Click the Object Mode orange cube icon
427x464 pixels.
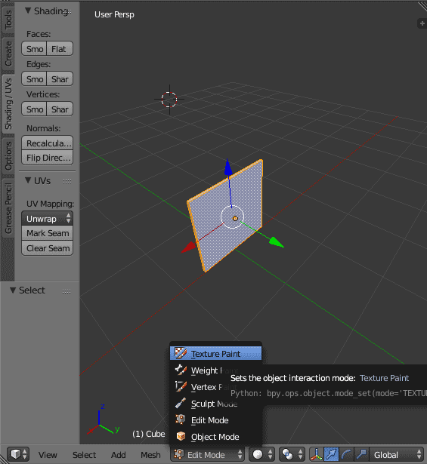(181, 436)
